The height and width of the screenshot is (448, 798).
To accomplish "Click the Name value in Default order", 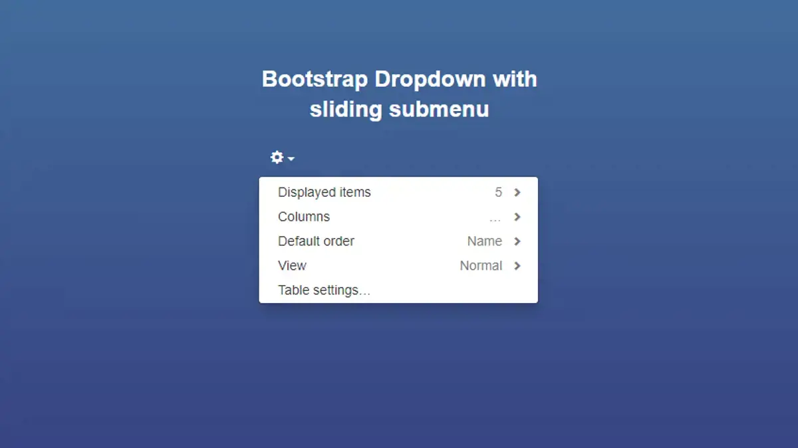I will (485, 241).
